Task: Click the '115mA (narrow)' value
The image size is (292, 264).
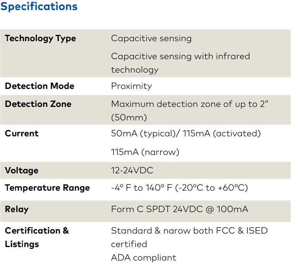Action: [x=145, y=152]
